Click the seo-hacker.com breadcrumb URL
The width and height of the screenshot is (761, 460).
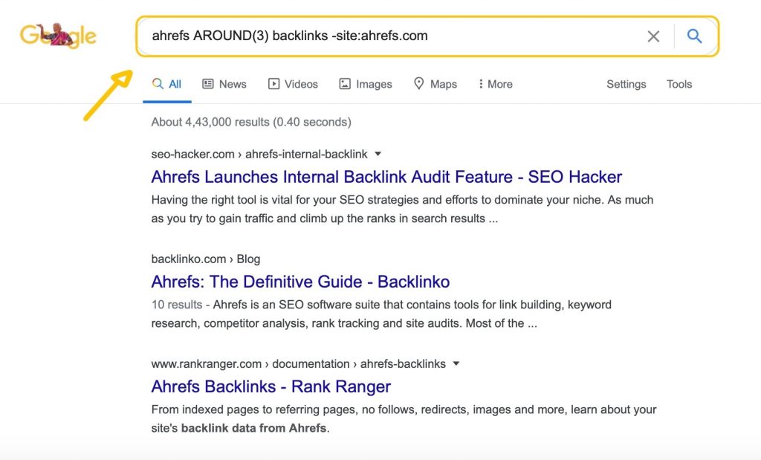(259, 155)
